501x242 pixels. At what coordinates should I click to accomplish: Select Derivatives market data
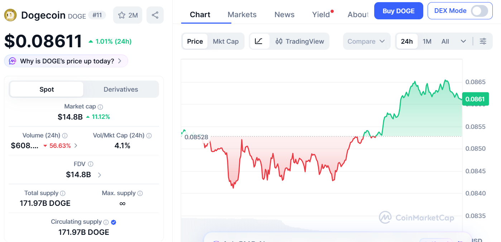tap(121, 89)
